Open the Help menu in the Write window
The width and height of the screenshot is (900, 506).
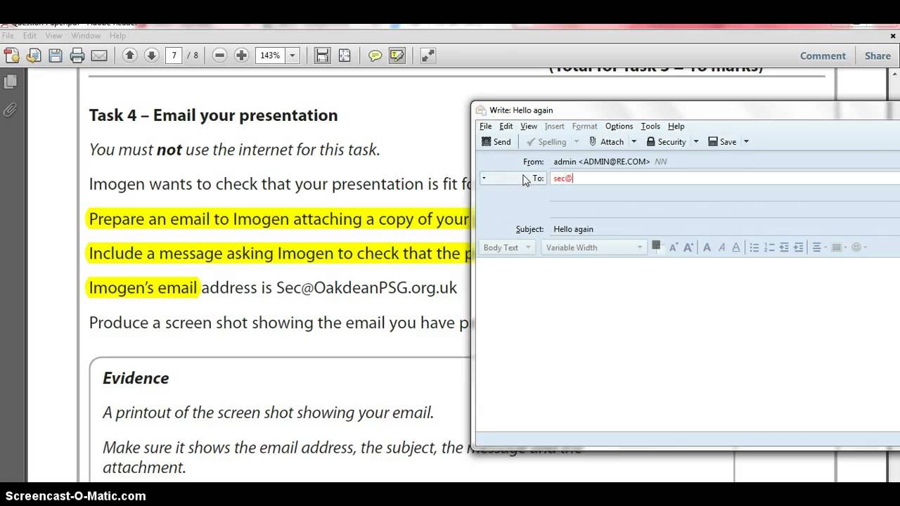(x=676, y=126)
